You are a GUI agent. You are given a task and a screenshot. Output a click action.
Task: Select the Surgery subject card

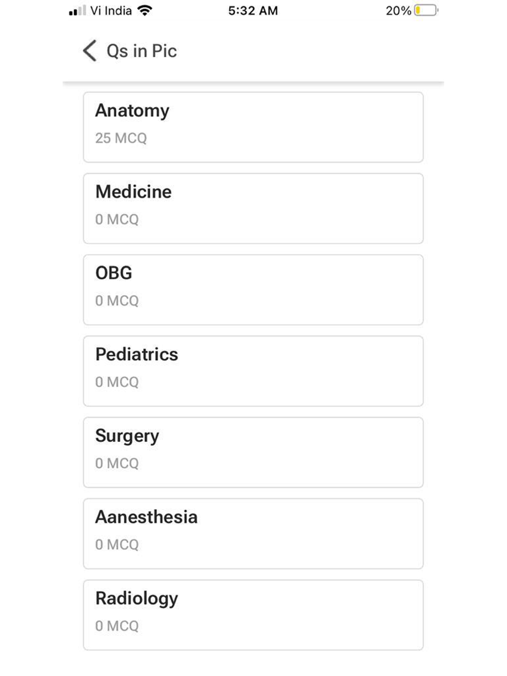tap(253, 453)
